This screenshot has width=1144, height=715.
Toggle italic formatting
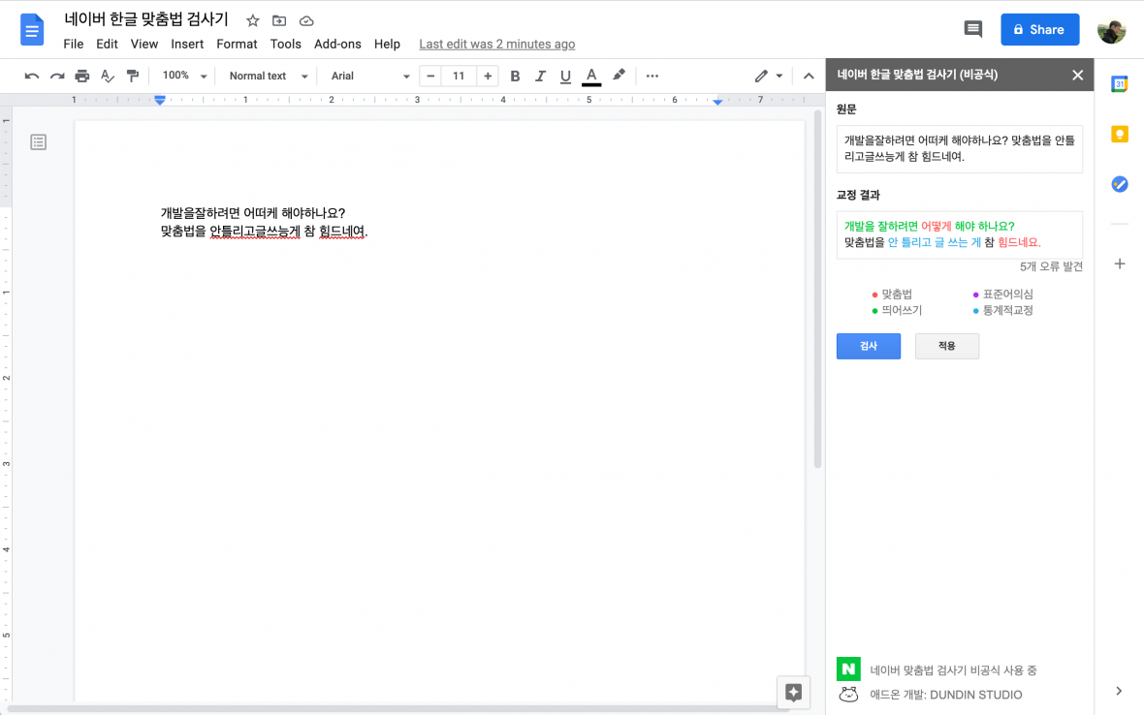point(540,76)
